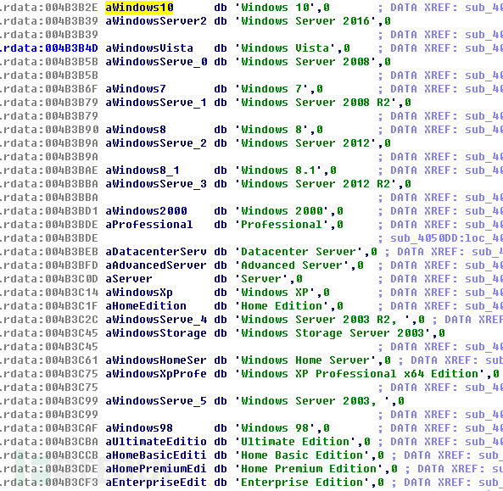
Task: Click the aWindowsStorage label
Action: coord(156,333)
